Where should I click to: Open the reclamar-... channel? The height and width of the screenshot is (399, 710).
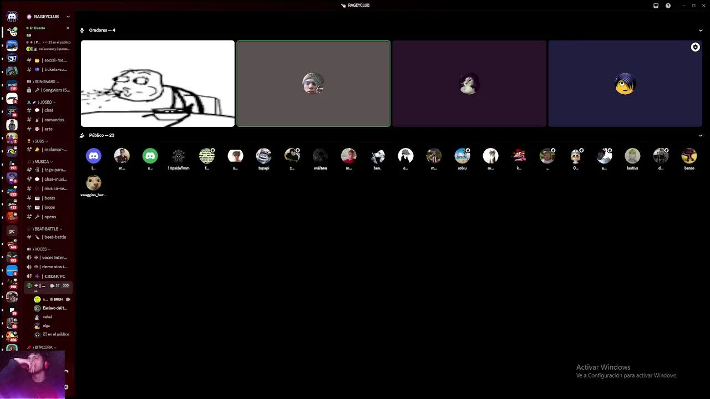[48, 150]
